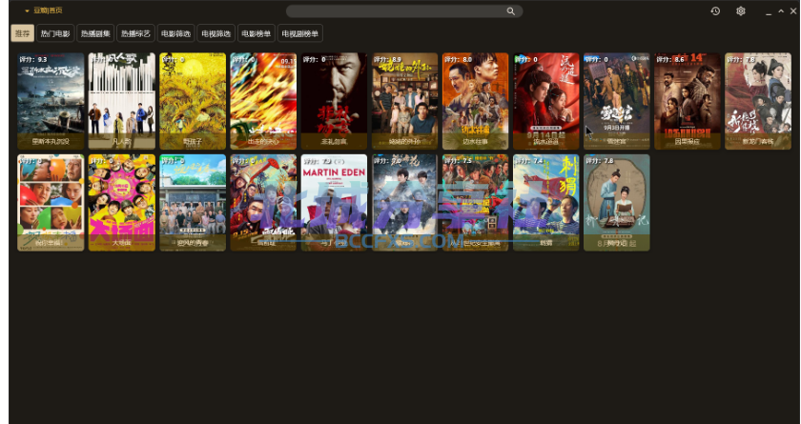Image resolution: width=801 pixels, height=424 pixels.
Task: Open the balloon faces collage poster
Action: (x=51, y=203)
